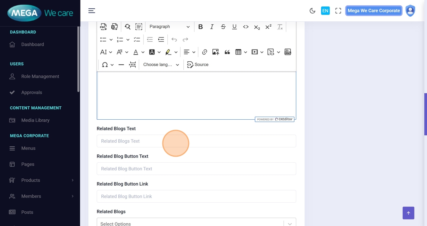The width and height of the screenshot is (427, 226).
Task: Toggle dark mode with the moon icon
Action: point(312,11)
